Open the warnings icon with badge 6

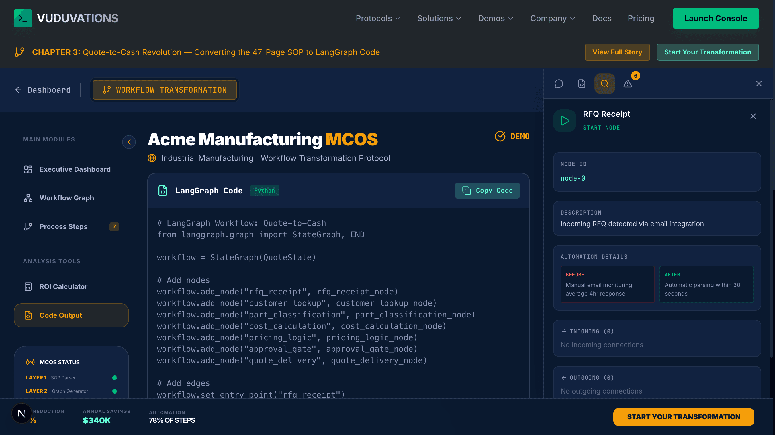(628, 84)
